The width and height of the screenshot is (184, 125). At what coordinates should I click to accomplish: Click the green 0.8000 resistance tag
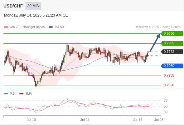pos(172,34)
